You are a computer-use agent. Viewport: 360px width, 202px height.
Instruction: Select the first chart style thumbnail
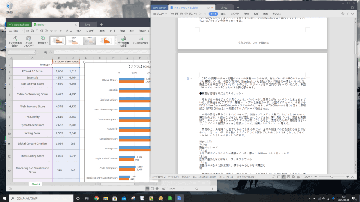tap(58, 41)
